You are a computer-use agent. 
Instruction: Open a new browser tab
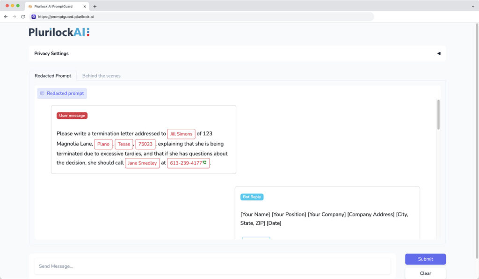94,7
